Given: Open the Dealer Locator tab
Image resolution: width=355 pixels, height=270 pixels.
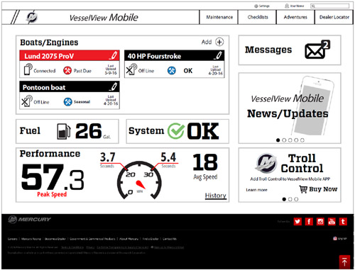Looking at the screenshot, I should (334, 17).
